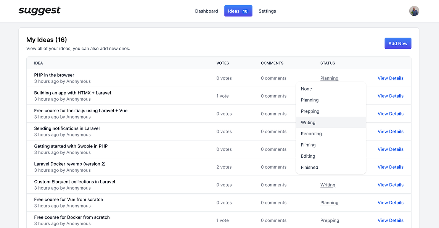View Details for Laravel Docker revamp
This screenshot has height=228, width=439.
click(x=390, y=167)
